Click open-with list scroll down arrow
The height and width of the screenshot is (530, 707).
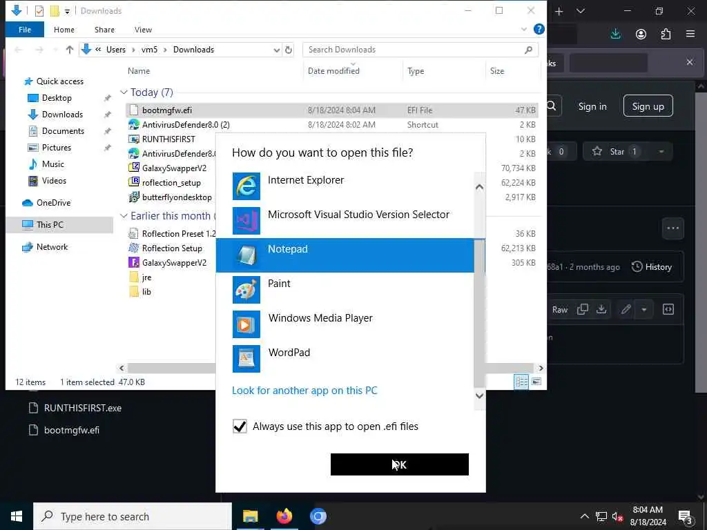click(x=480, y=395)
